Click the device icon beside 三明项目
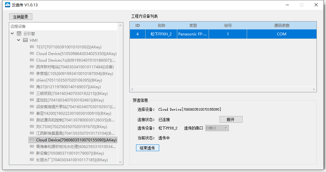This screenshot has width=326, height=172. 32,93
